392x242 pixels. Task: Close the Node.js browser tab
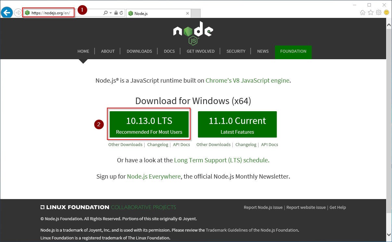click(187, 13)
